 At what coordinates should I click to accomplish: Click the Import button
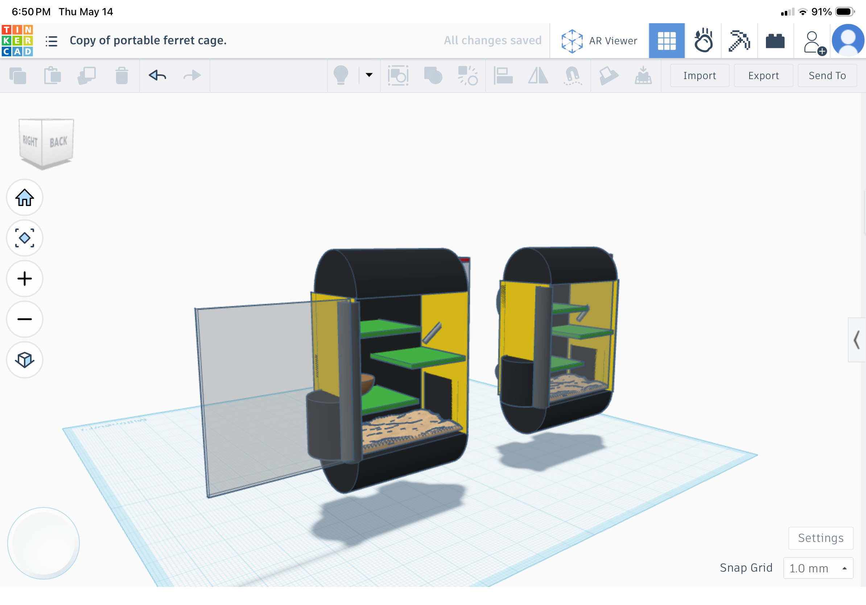tap(699, 76)
